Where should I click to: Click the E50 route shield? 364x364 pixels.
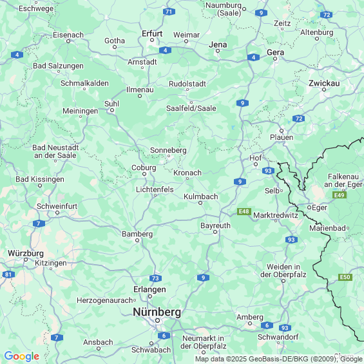[x=345, y=277]
